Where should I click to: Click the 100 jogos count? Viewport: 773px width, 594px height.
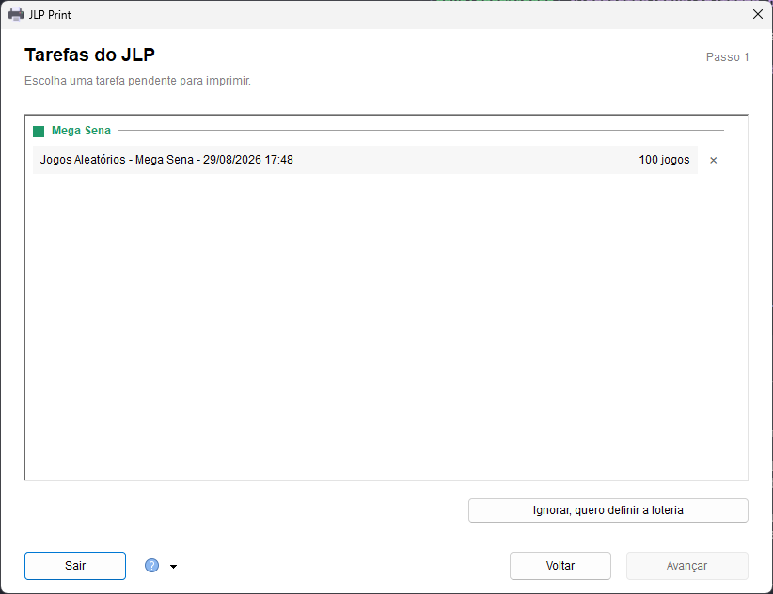tap(664, 160)
